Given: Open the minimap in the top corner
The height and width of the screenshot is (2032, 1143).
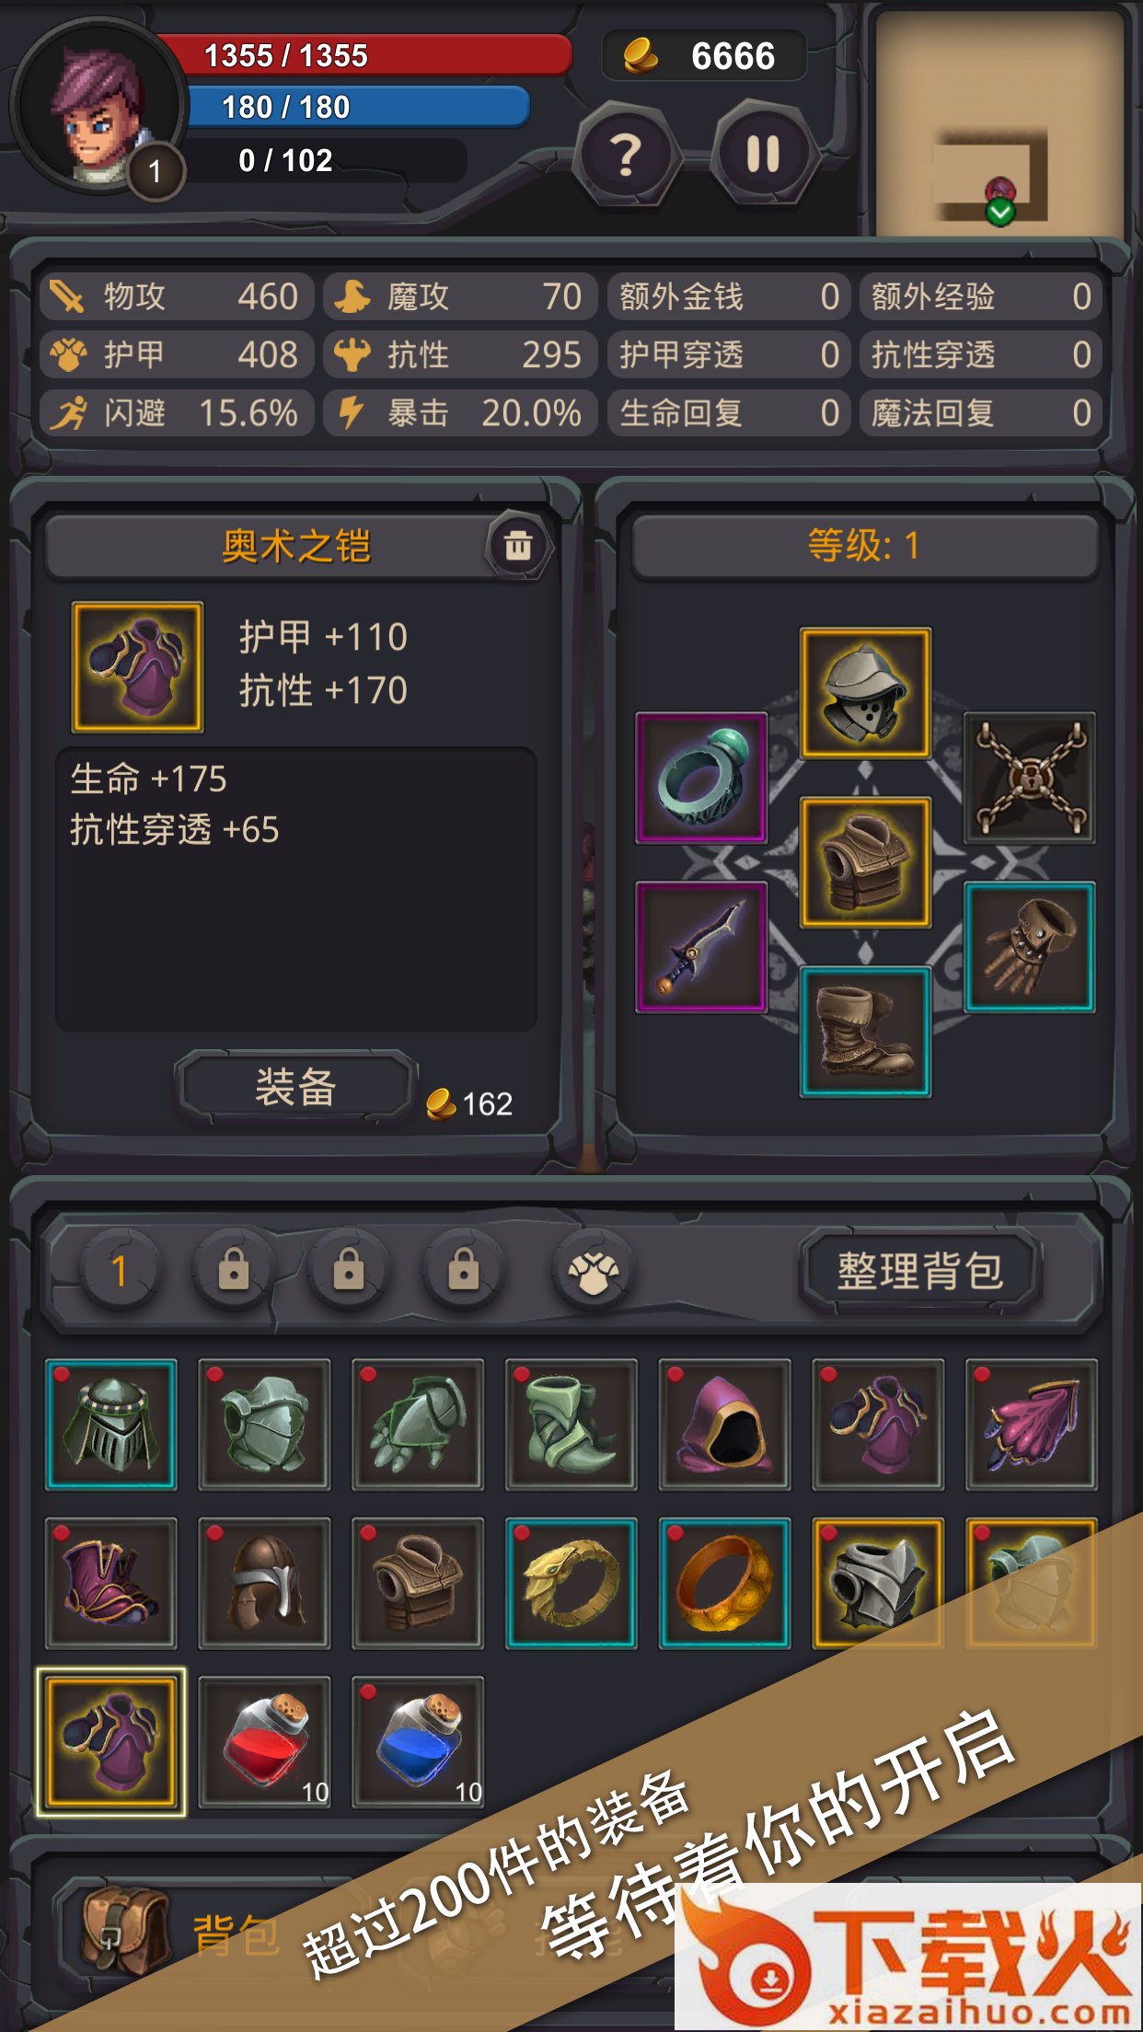Looking at the screenshot, I should point(999,124).
